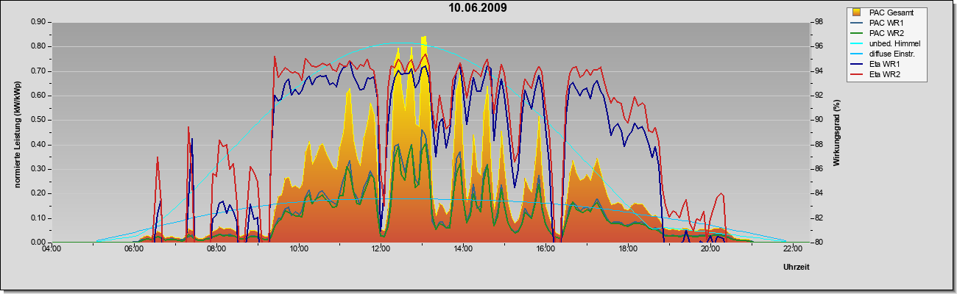This screenshot has height=294, width=957.
Task: Click the 22:00 time axis label
Action: click(792, 248)
